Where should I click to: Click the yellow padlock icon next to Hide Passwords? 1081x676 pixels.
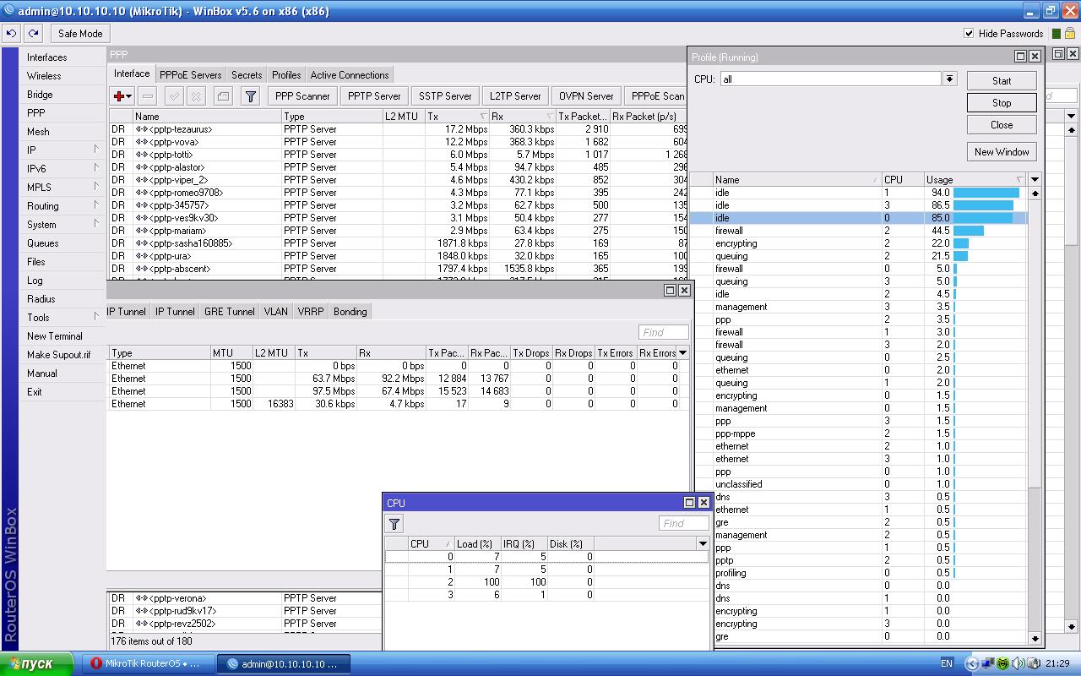pos(1069,34)
